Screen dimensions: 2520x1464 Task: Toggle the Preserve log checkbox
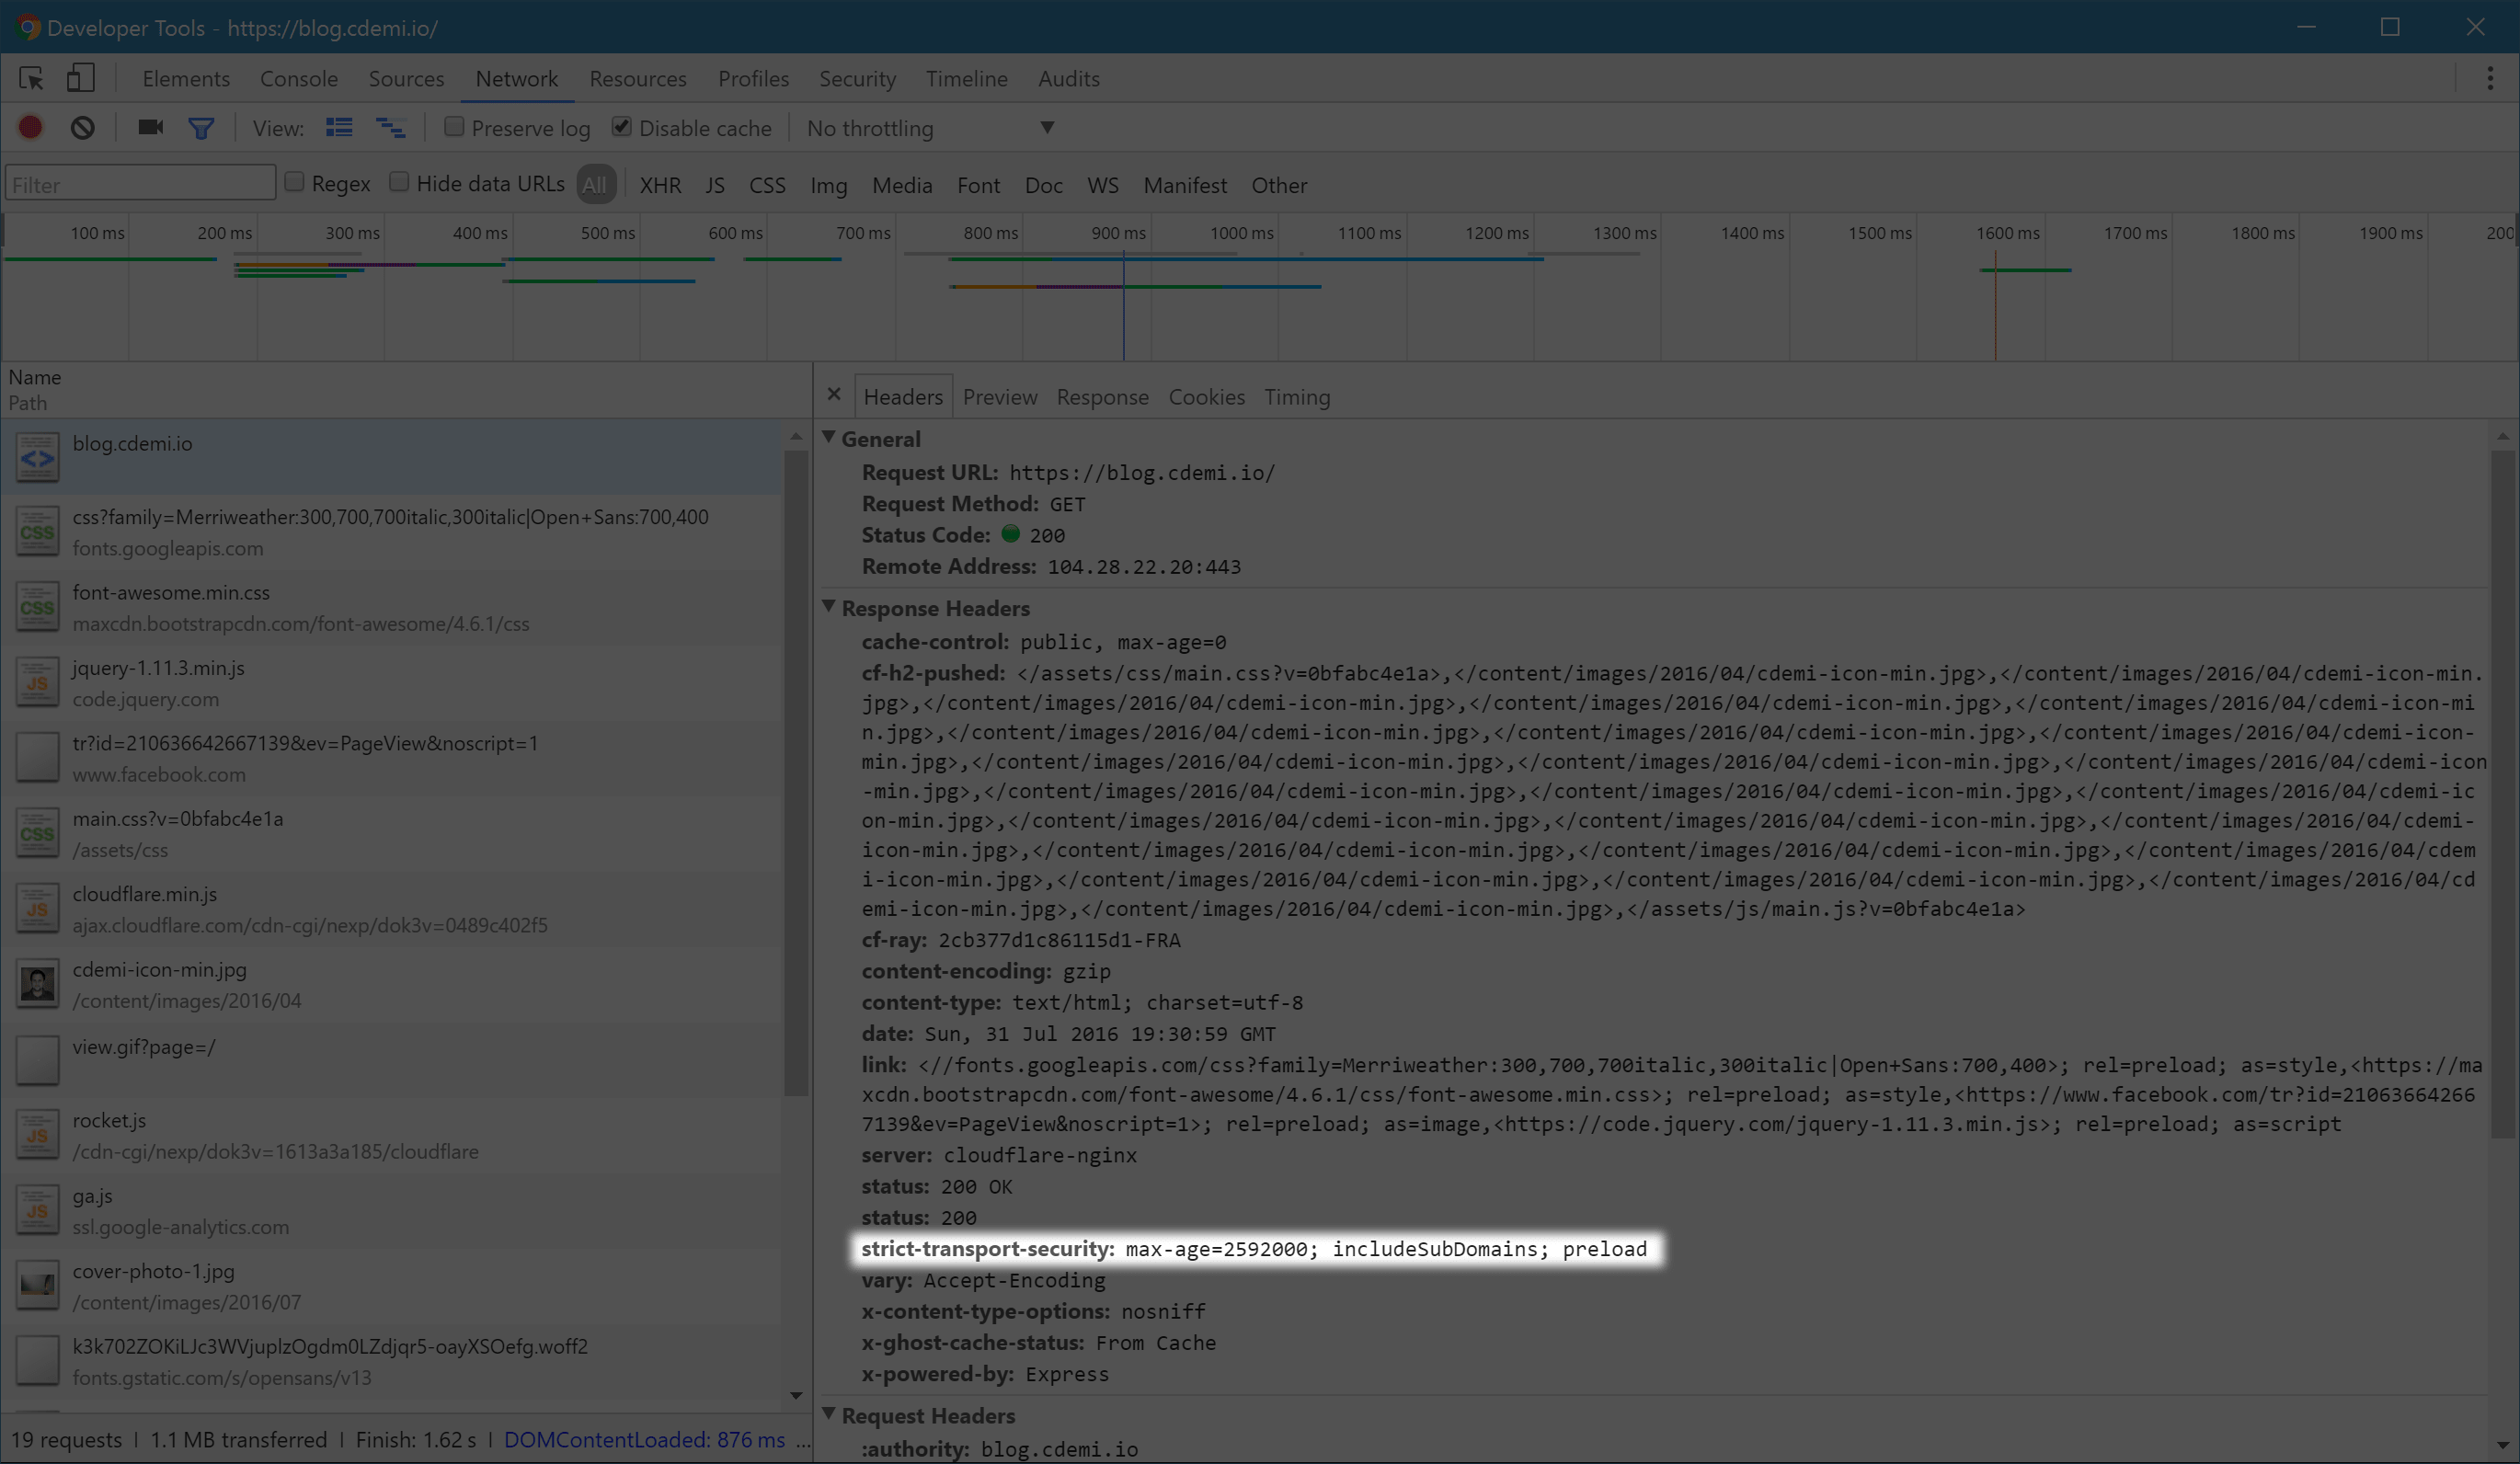tap(453, 127)
